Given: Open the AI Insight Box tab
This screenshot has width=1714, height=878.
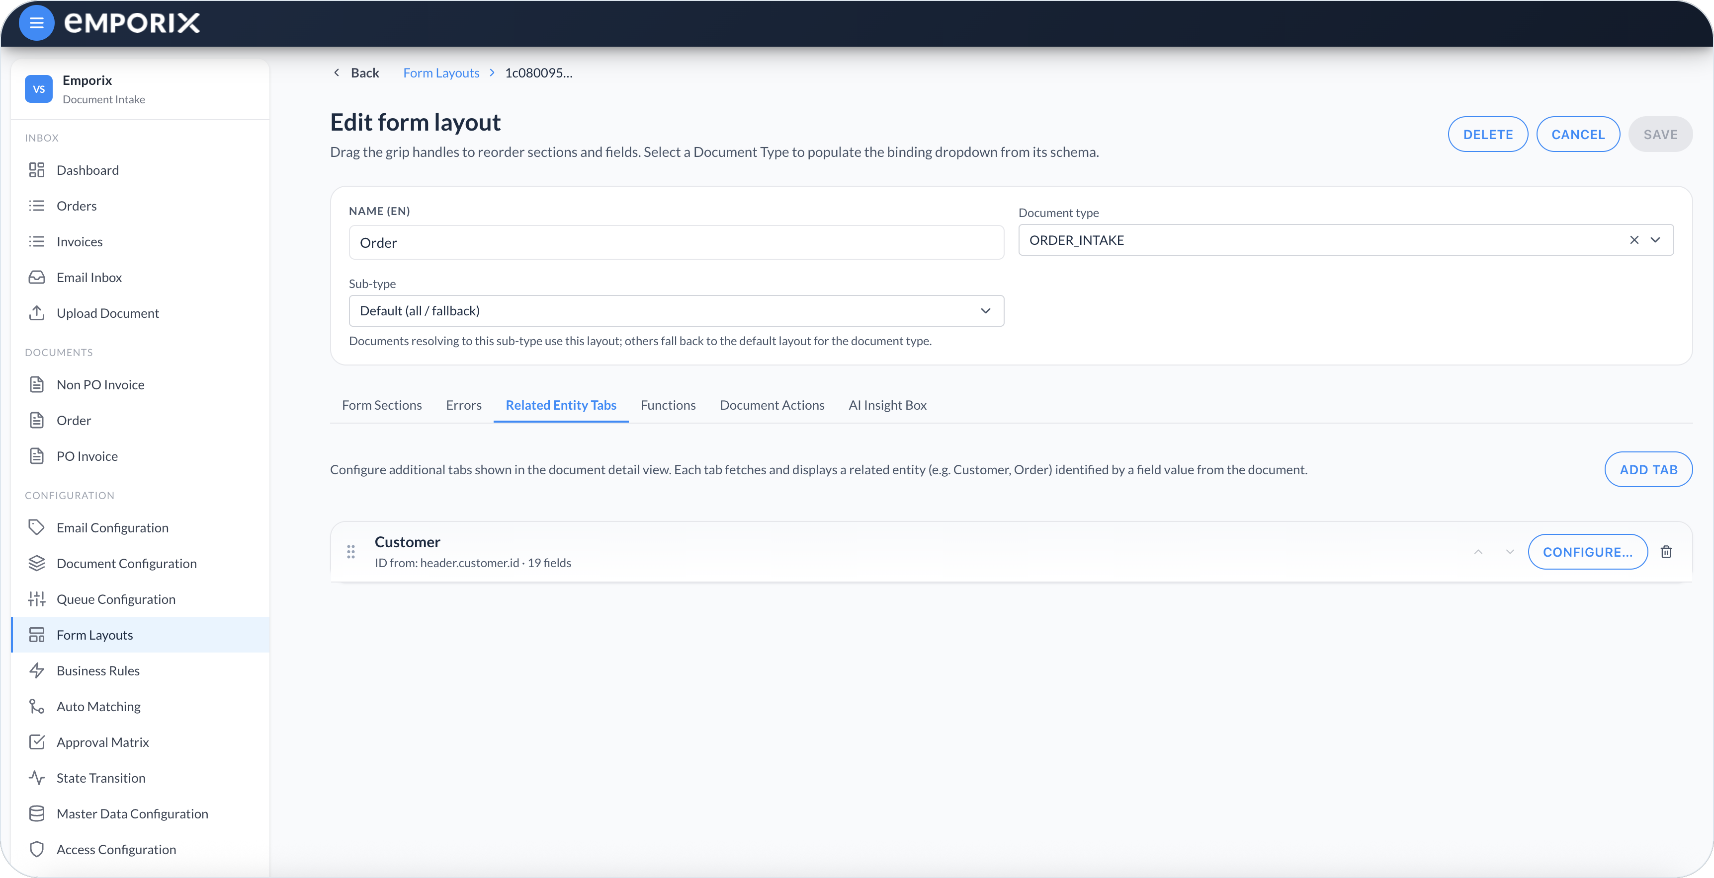Looking at the screenshot, I should (x=888, y=405).
